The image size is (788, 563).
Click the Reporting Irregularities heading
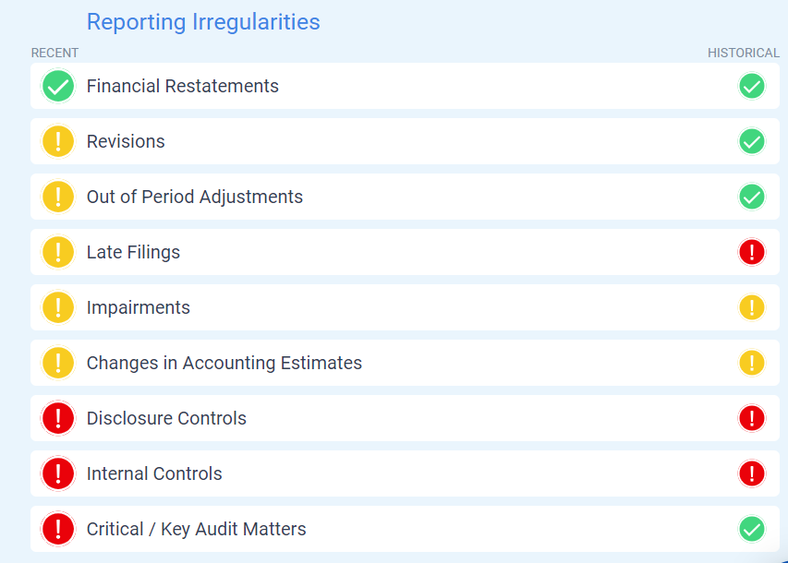click(203, 22)
